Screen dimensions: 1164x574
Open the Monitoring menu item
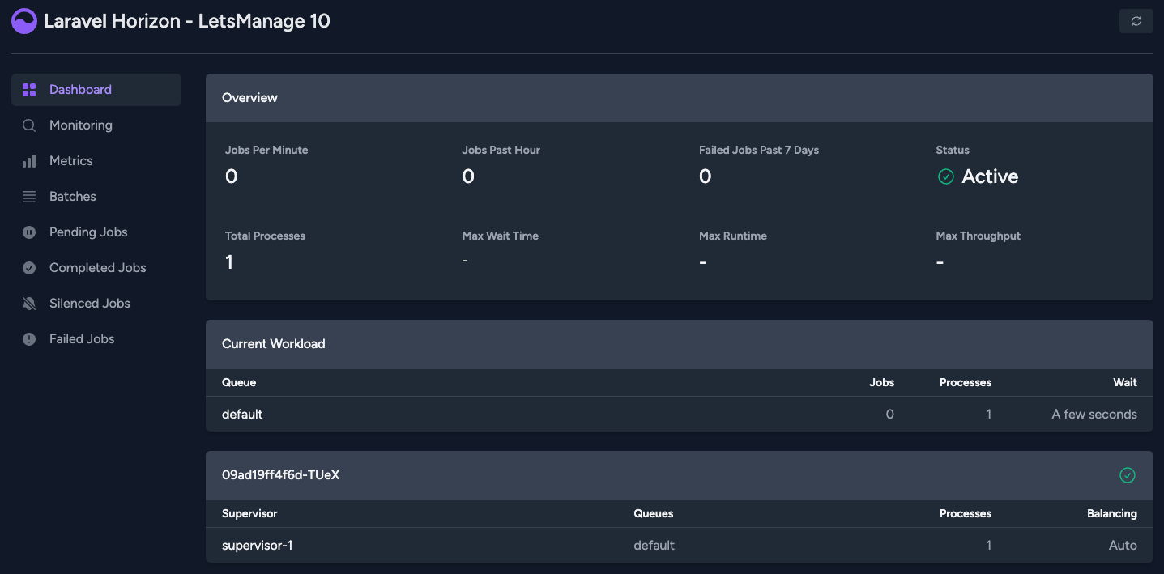[81, 125]
